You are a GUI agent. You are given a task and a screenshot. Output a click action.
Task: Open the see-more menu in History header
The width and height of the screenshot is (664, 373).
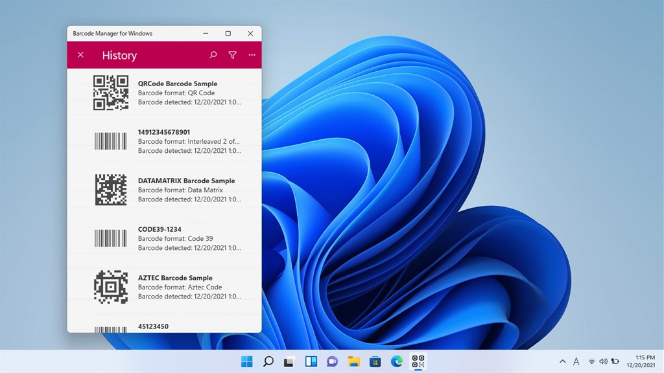pyautogui.click(x=252, y=55)
